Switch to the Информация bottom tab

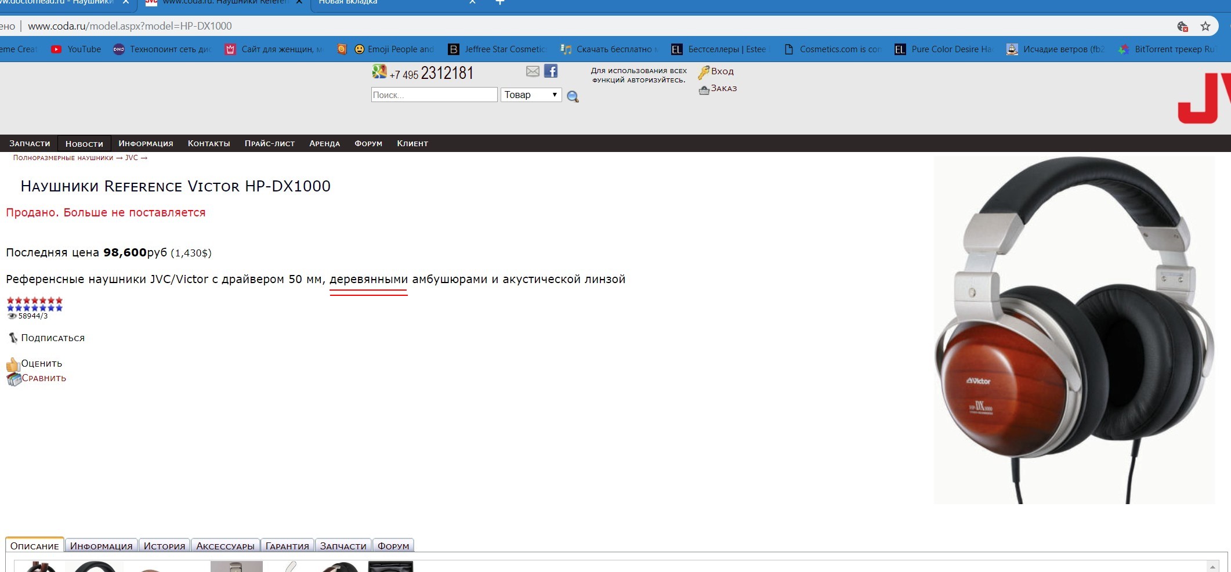point(102,546)
